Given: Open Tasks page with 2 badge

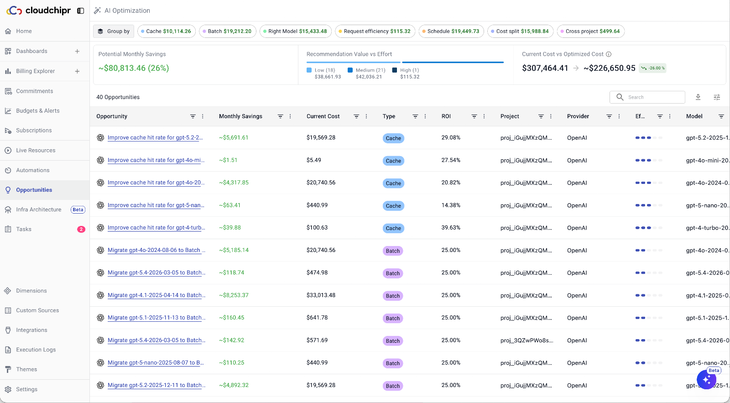Looking at the screenshot, I should tap(45, 229).
